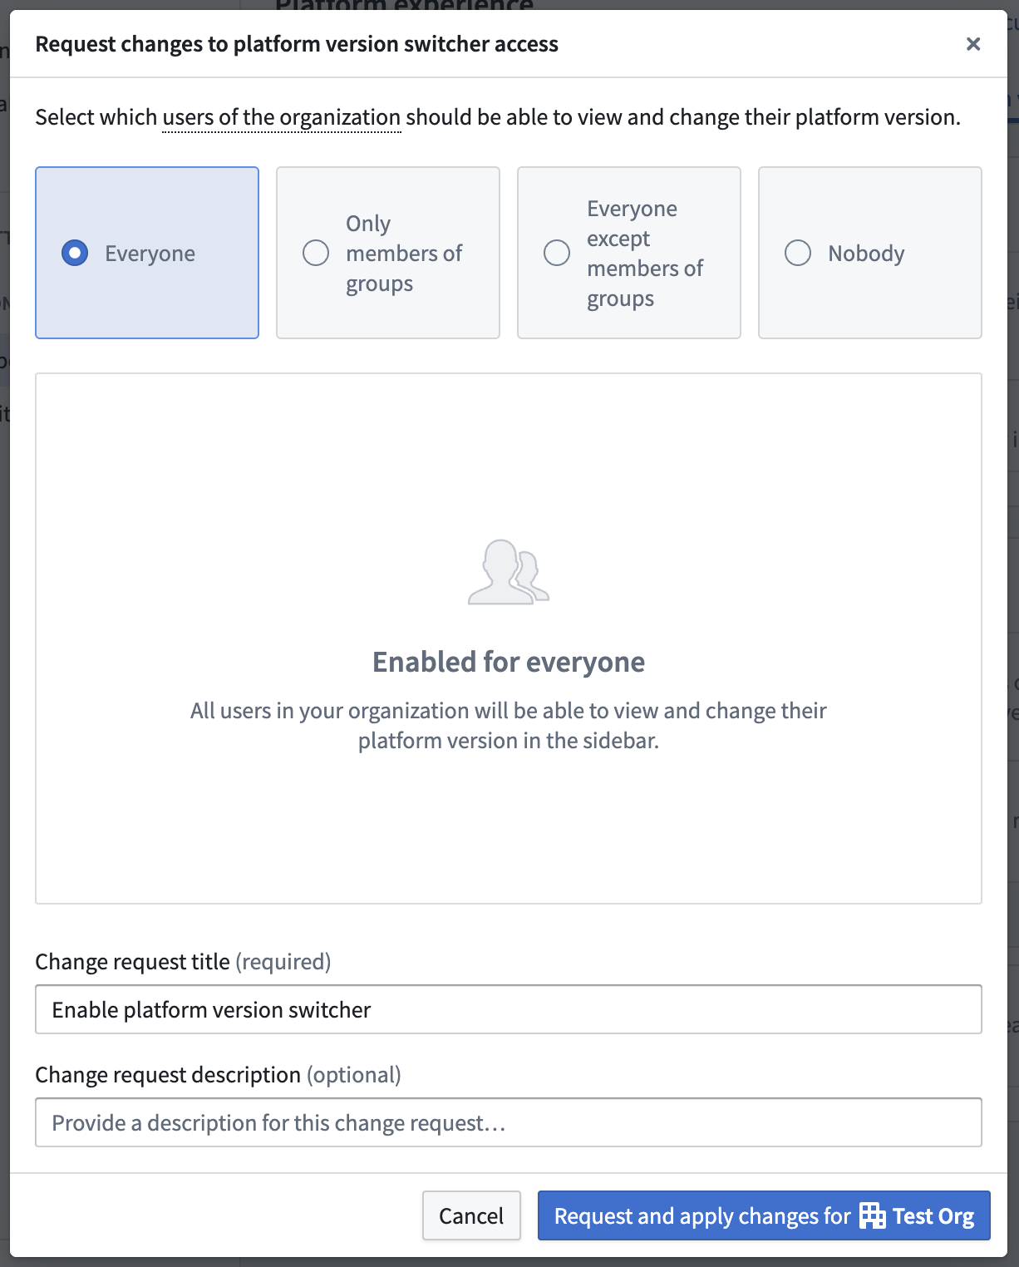Select the Nobody radio button
Viewport: 1019px width, 1267px height.
(x=798, y=253)
